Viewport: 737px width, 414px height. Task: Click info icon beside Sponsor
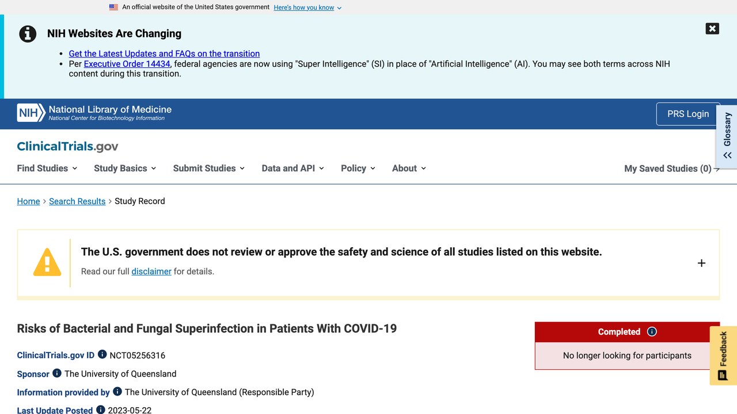pos(56,373)
